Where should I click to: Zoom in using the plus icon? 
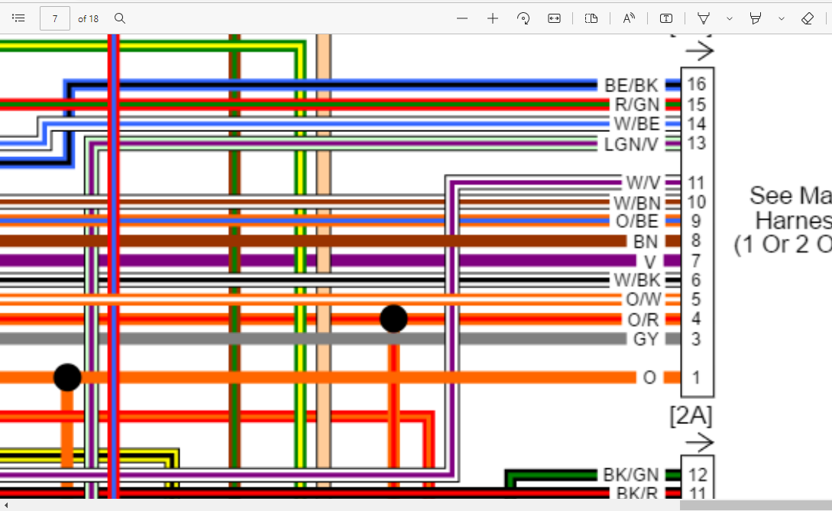(x=493, y=18)
